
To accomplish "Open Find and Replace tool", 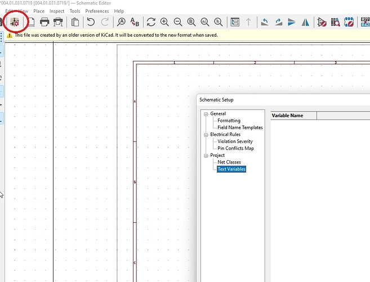I will coord(135,22).
